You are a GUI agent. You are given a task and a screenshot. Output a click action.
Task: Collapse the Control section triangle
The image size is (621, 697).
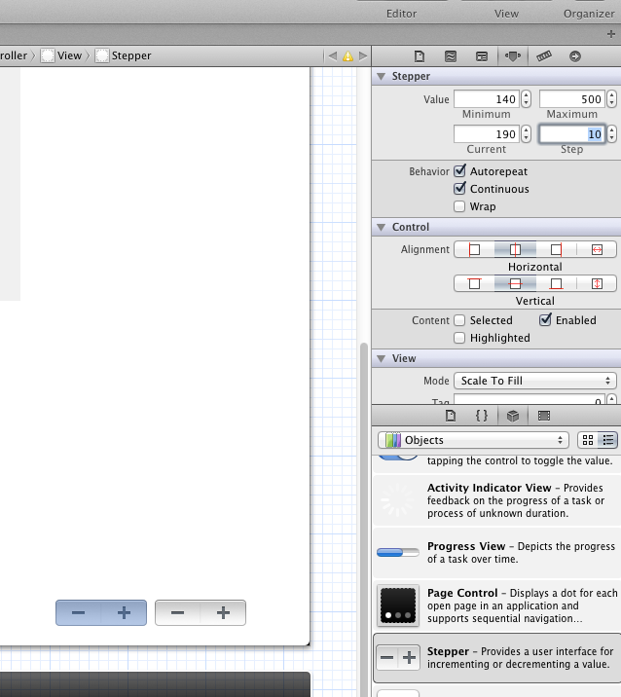tap(381, 227)
